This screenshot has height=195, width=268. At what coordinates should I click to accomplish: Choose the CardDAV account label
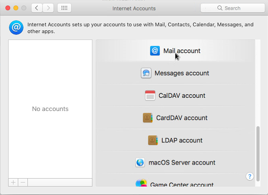pos(182,118)
